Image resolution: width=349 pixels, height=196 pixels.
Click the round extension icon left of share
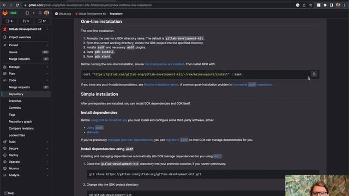tap(298, 5)
